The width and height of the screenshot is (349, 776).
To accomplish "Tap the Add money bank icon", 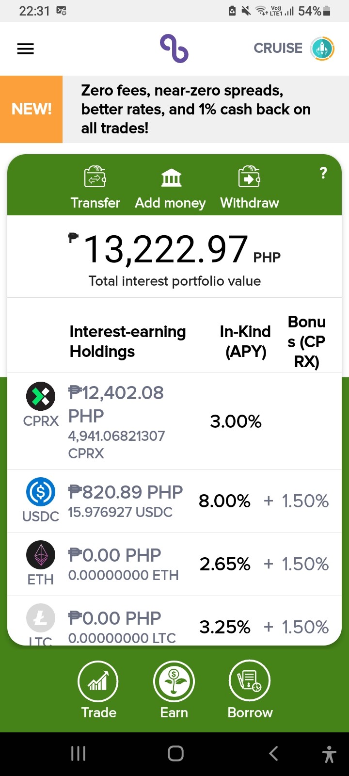I will coord(171,178).
